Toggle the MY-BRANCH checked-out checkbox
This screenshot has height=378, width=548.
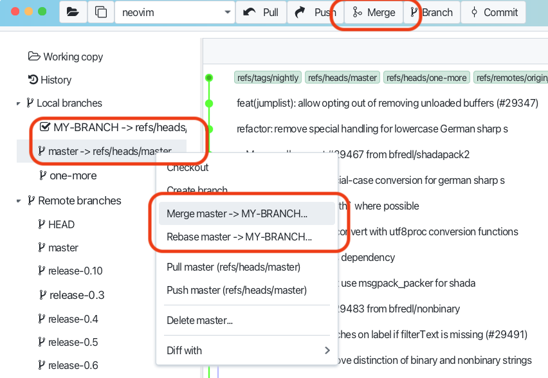click(45, 127)
